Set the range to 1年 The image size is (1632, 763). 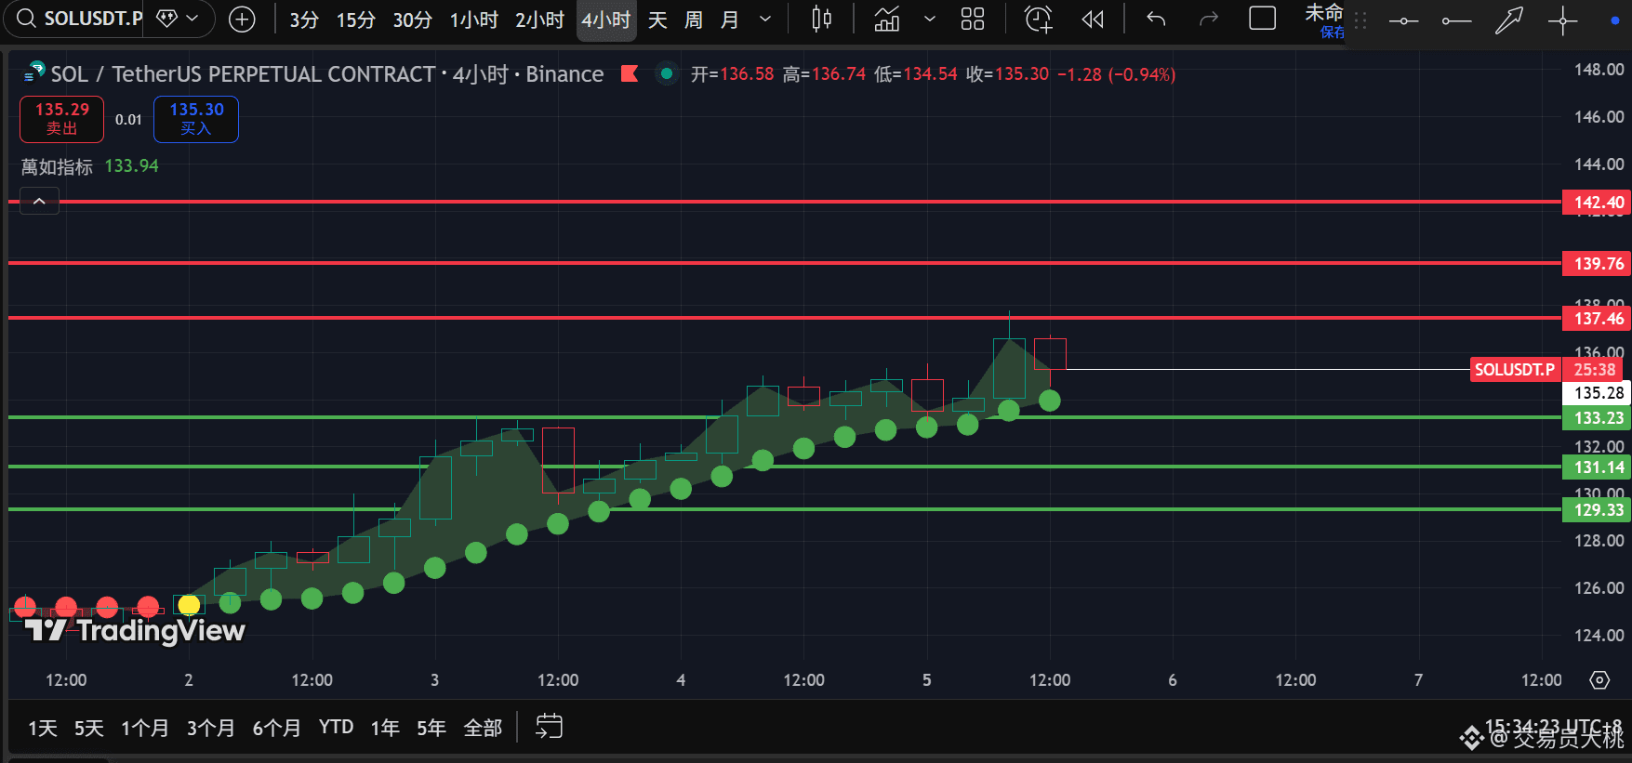pyautogui.click(x=385, y=728)
